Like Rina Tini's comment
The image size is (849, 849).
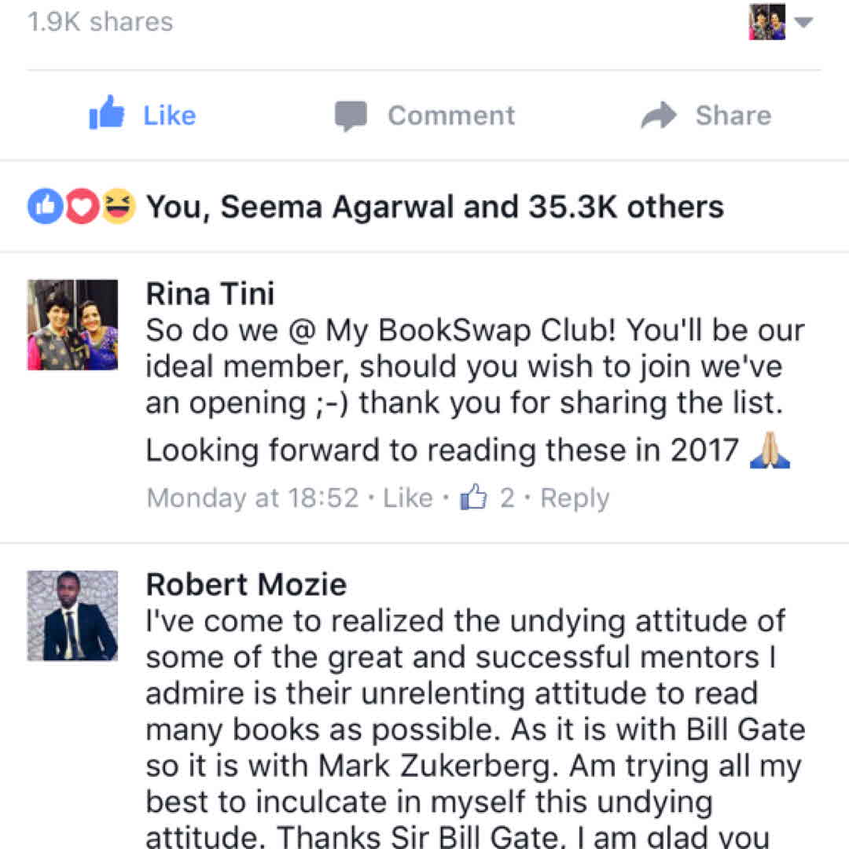pyautogui.click(x=408, y=498)
